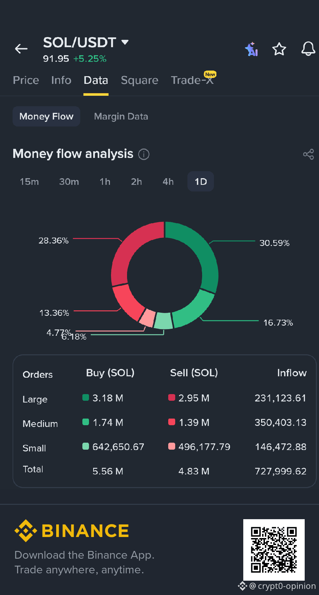Choose the 4h timeframe

(168, 182)
